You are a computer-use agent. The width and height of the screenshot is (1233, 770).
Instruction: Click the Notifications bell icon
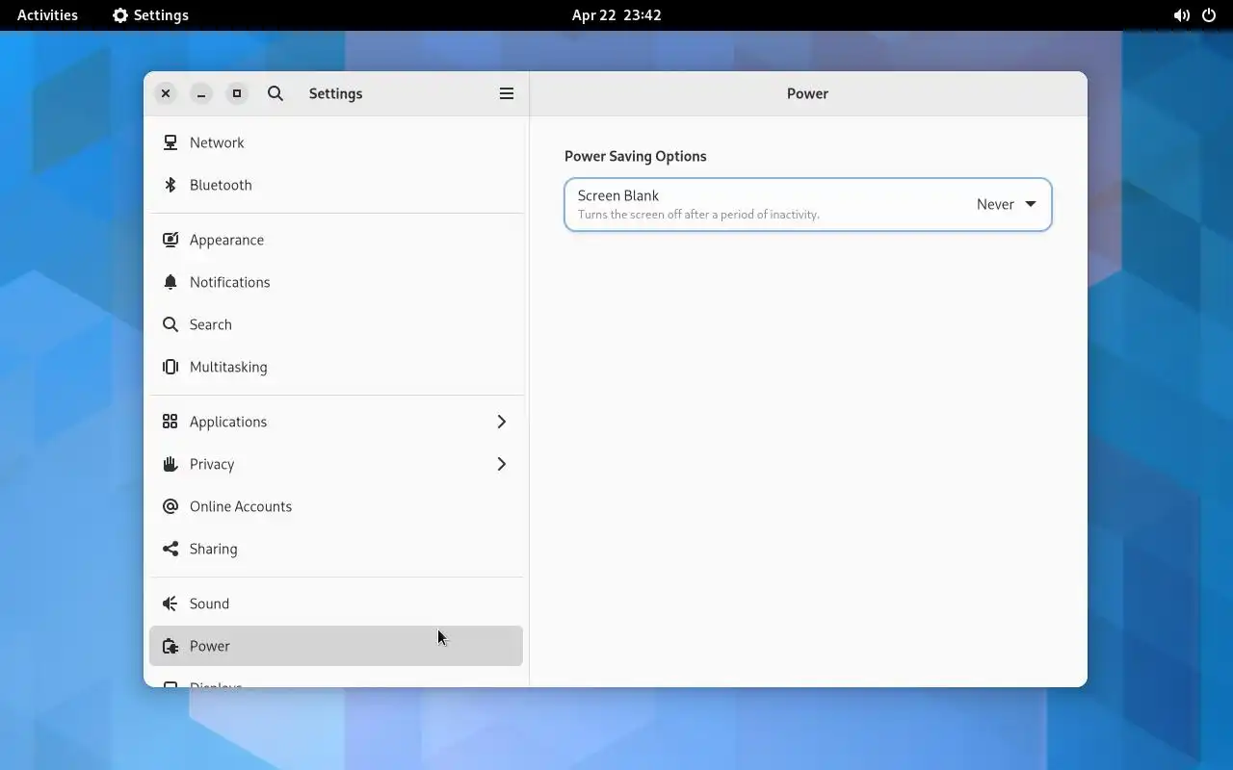tap(171, 282)
